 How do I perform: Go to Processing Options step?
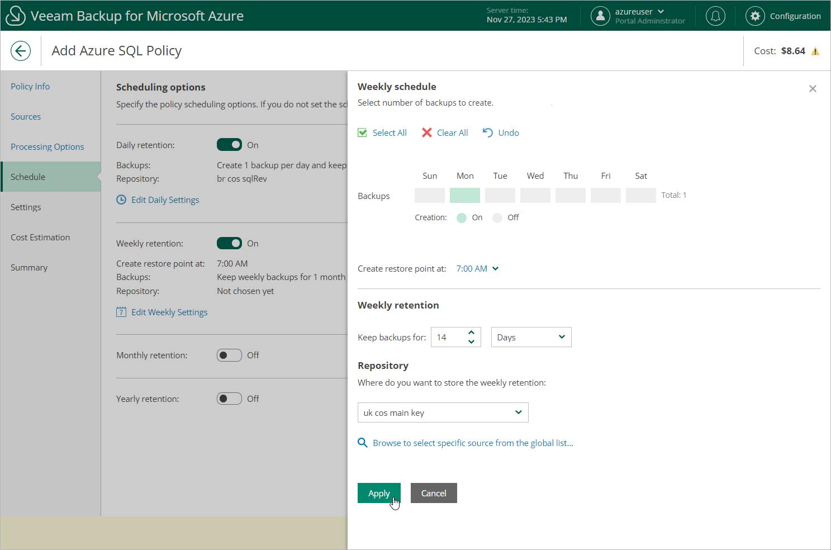(48, 146)
